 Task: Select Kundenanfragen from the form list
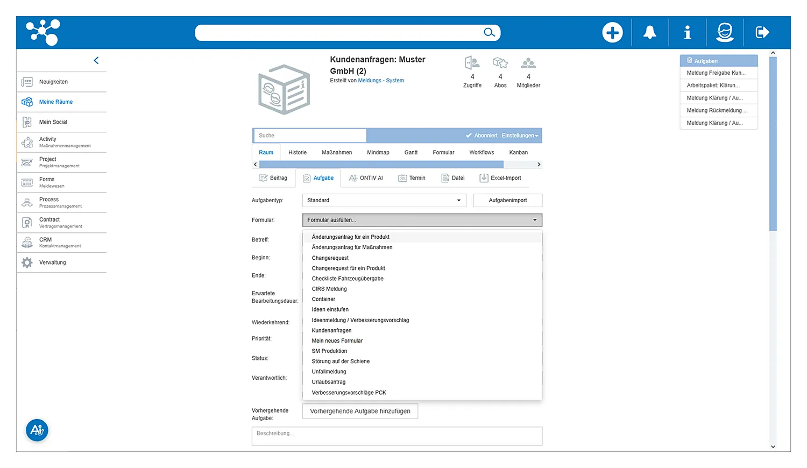click(x=331, y=330)
